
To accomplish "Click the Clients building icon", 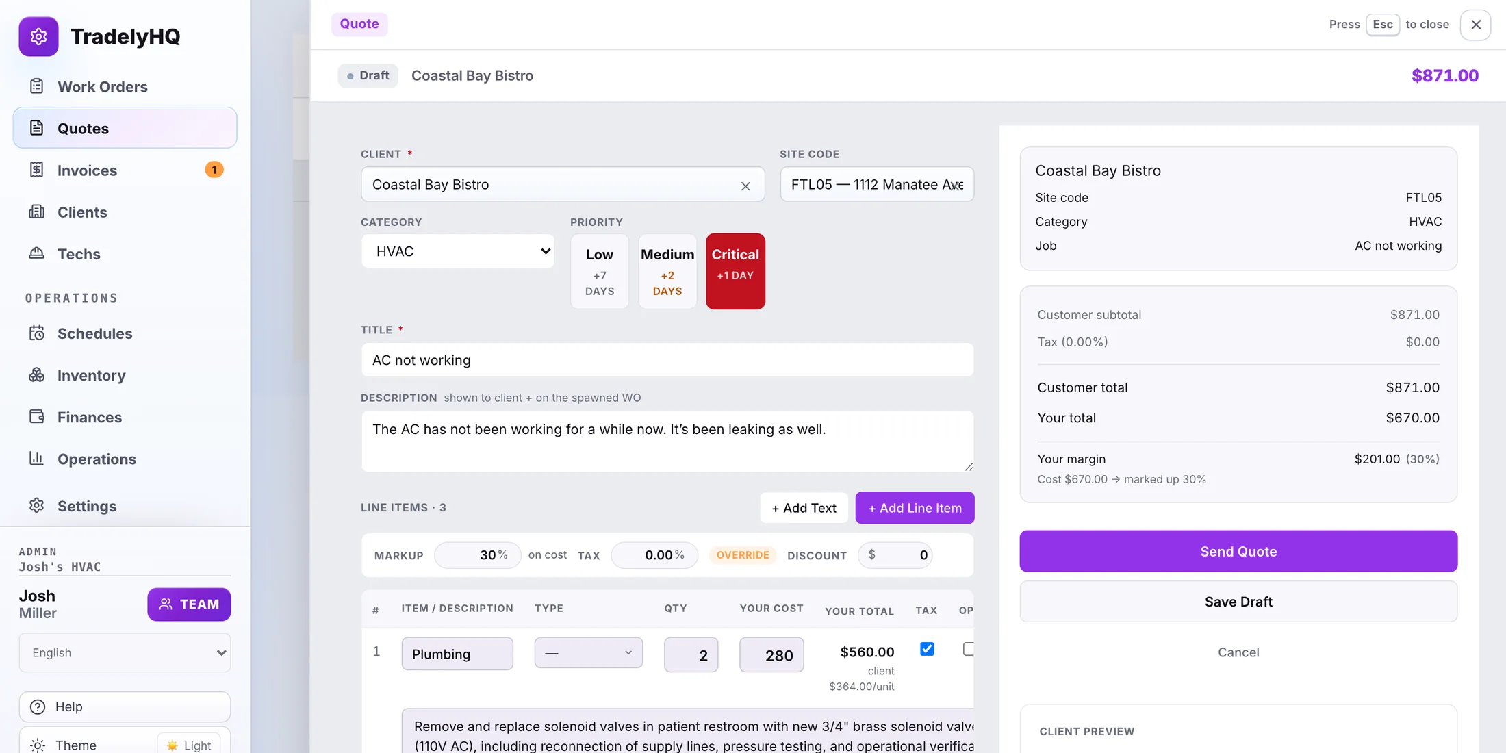I will (x=37, y=212).
